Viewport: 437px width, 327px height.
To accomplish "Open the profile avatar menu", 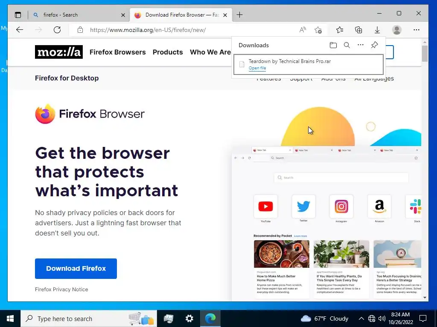I will (396, 30).
